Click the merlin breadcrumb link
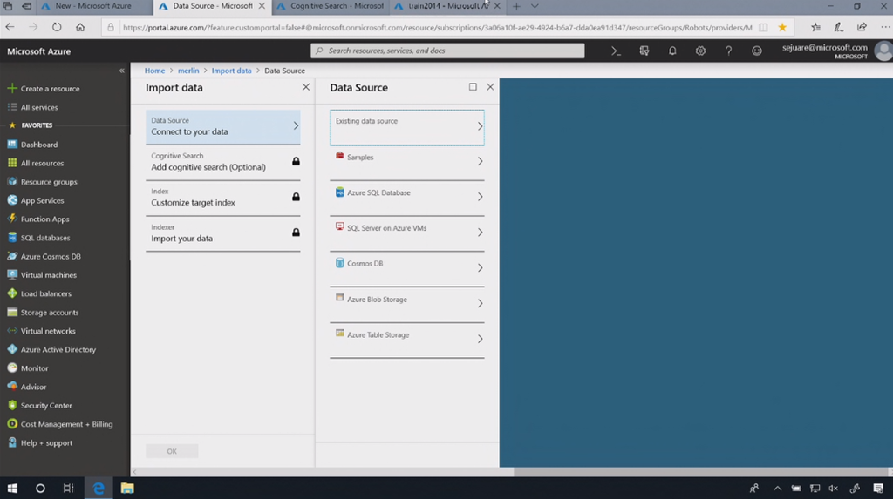 click(188, 71)
